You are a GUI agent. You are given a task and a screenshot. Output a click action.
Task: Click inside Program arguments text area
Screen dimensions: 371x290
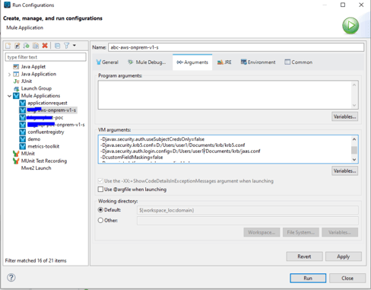coord(224,95)
